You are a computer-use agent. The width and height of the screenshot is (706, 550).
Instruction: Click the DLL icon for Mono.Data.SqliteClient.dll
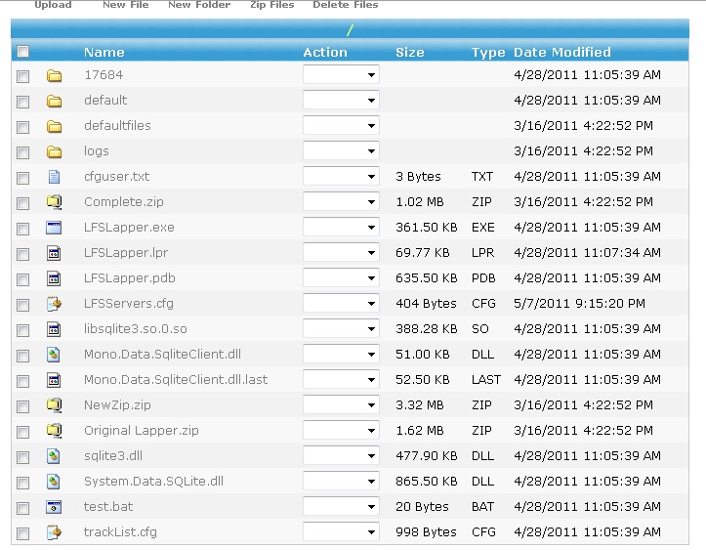(x=54, y=355)
